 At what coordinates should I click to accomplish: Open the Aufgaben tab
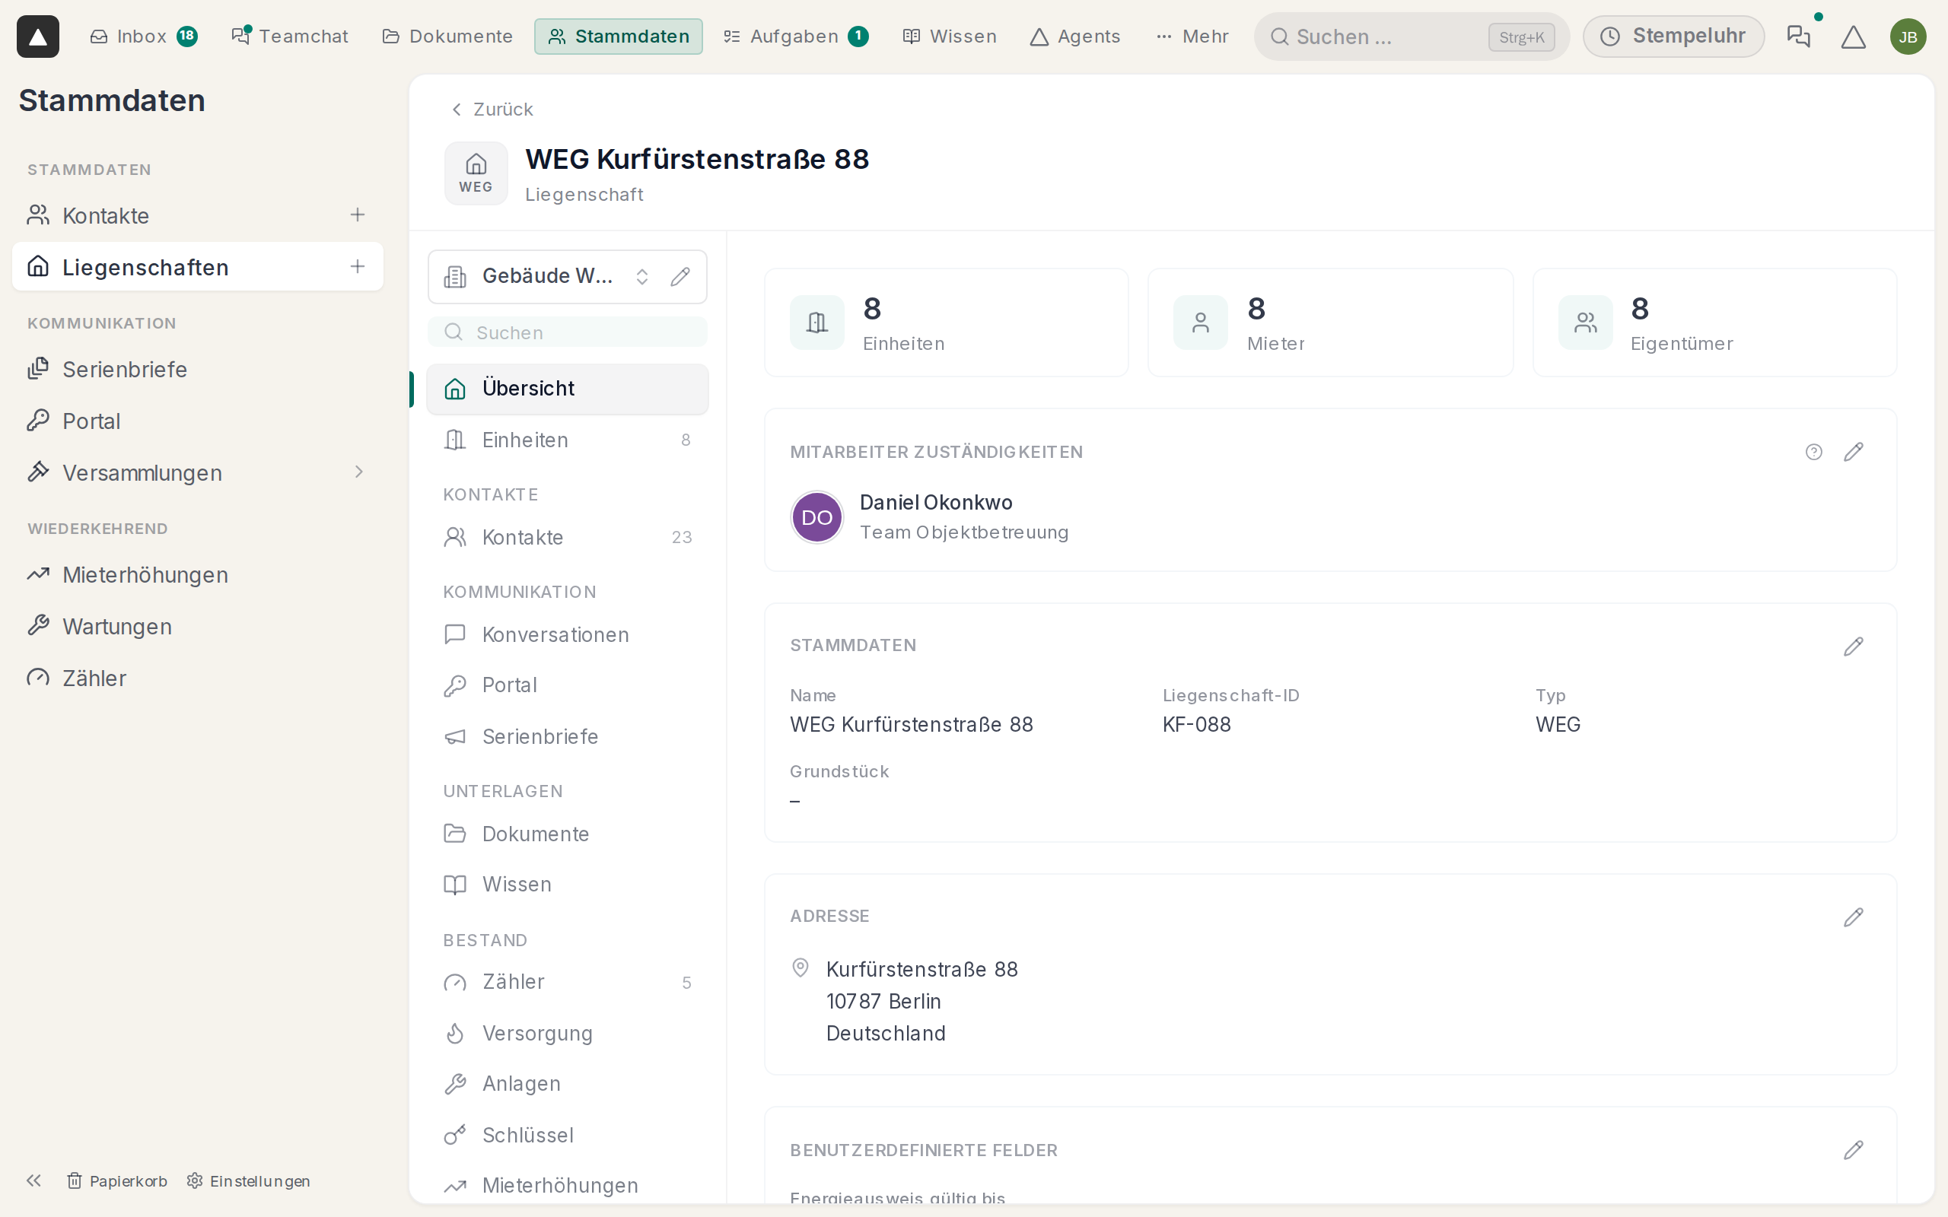point(795,37)
